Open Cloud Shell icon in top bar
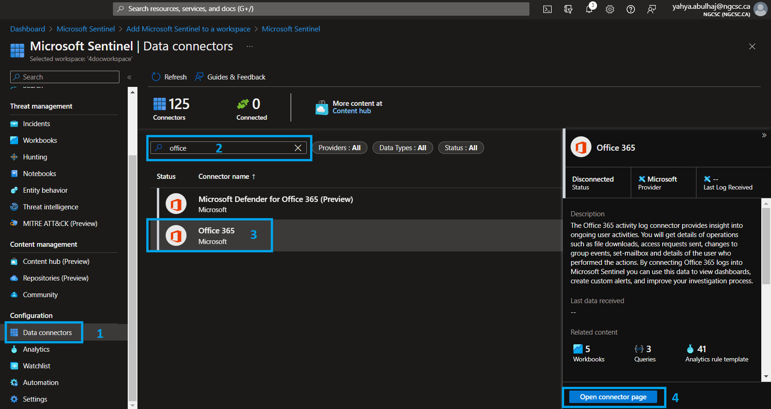771x409 pixels. [547, 9]
